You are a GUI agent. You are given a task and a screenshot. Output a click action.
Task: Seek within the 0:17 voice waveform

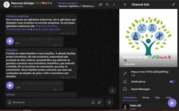coord(39,39)
